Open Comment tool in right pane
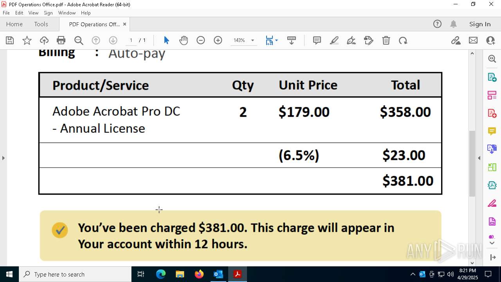This screenshot has width=501, height=282. coord(492,131)
